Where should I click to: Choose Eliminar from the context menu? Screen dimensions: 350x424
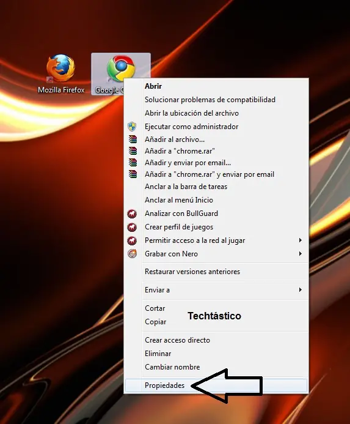point(216,354)
